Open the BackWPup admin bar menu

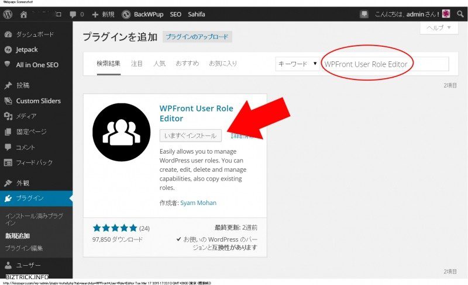(143, 15)
